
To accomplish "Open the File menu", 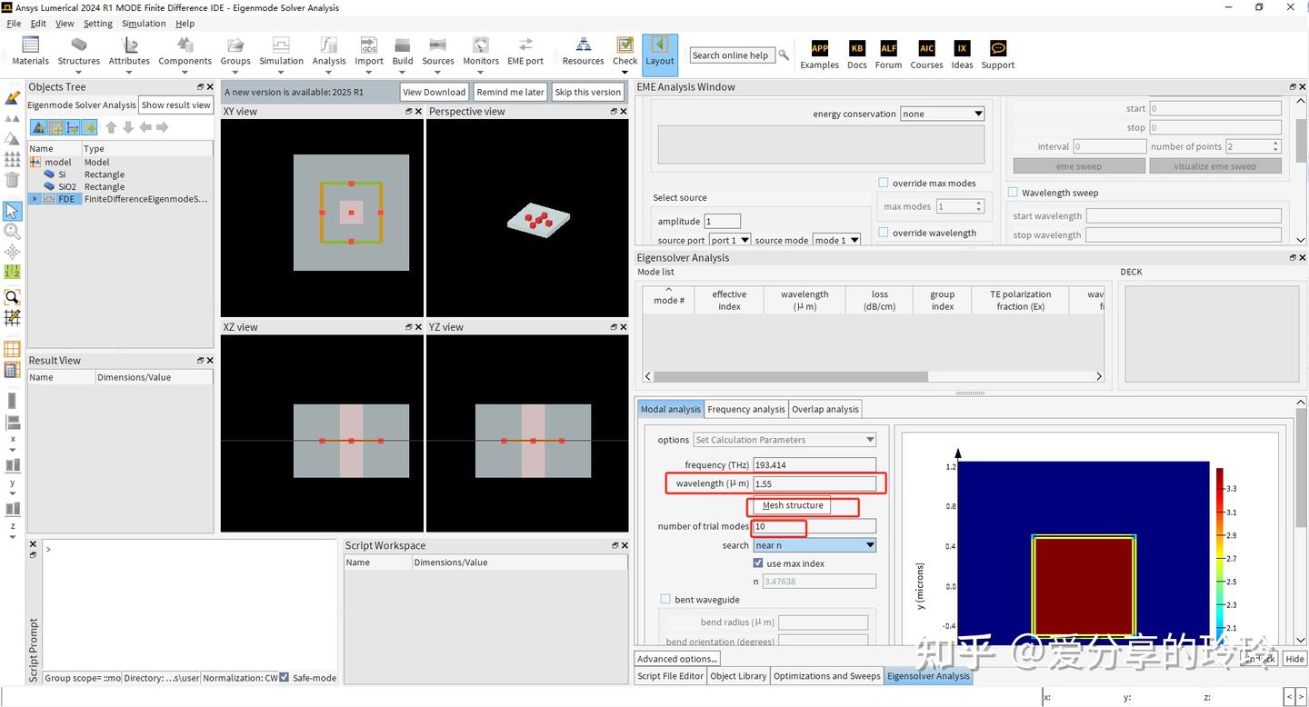I will 14,24.
